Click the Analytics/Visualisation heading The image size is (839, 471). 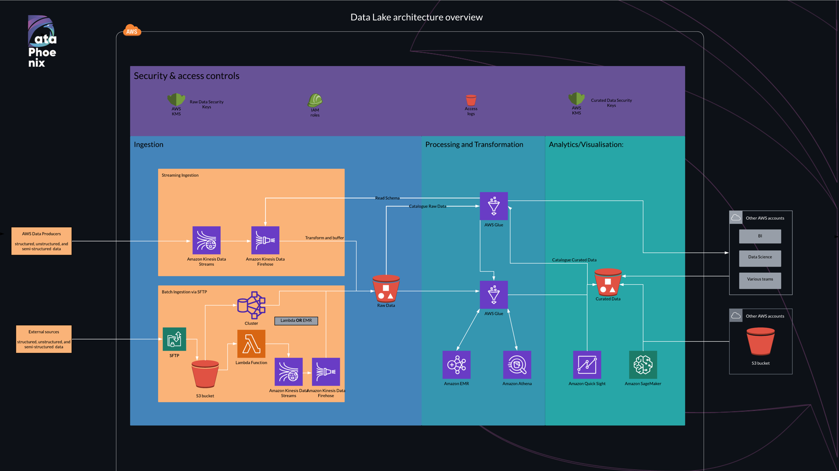click(x=586, y=145)
